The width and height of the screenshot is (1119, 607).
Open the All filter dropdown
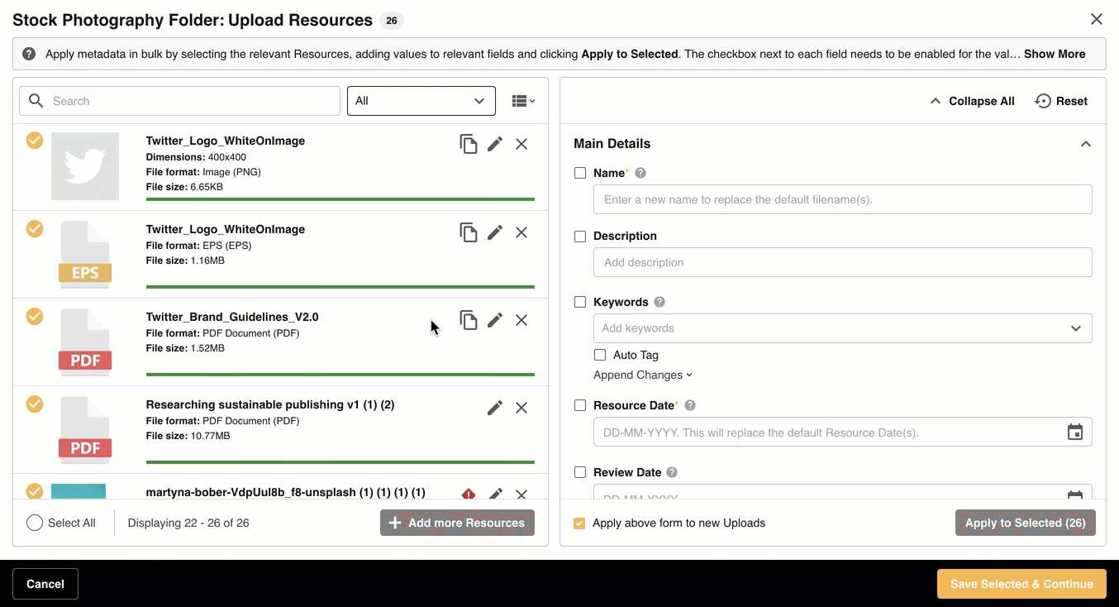click(x=421, y=101)
